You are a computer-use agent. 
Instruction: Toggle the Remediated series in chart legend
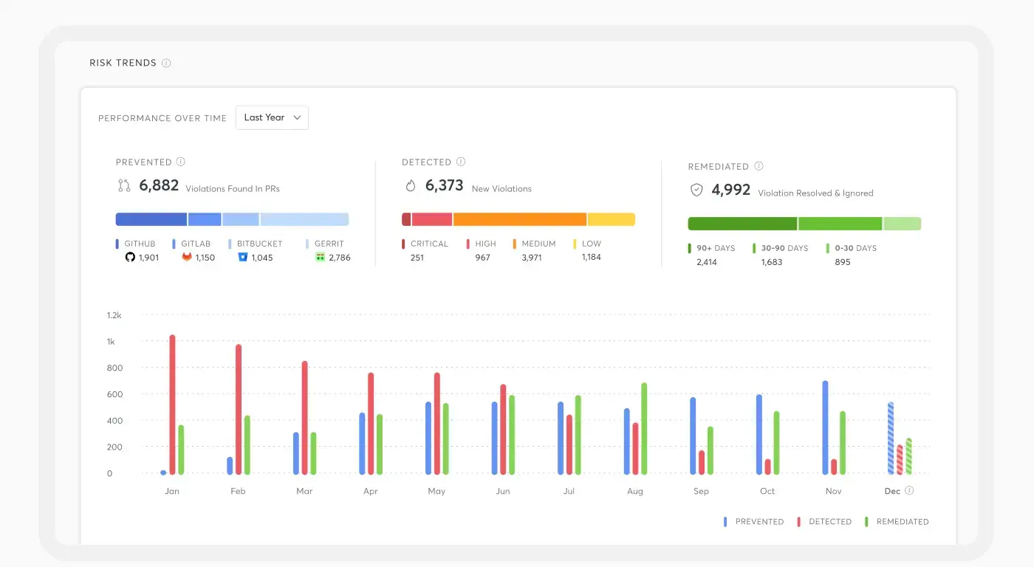coord(897,522)
